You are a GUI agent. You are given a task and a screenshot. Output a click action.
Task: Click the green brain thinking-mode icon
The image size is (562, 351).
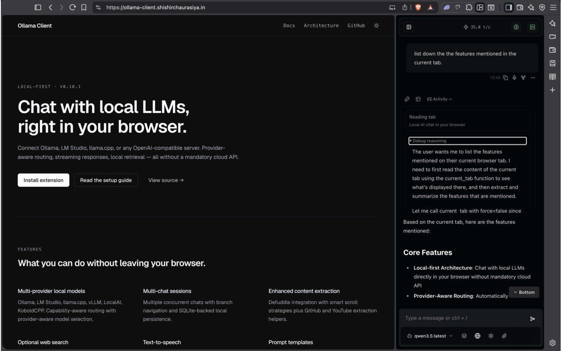coord(516,27)
